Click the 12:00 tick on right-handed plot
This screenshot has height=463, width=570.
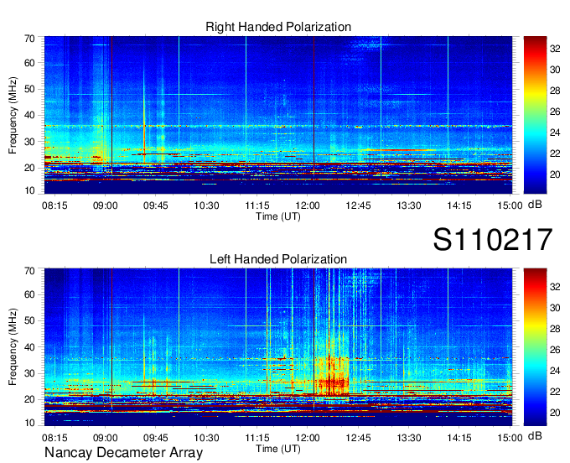pyautogui.click(x=308, y=205)
